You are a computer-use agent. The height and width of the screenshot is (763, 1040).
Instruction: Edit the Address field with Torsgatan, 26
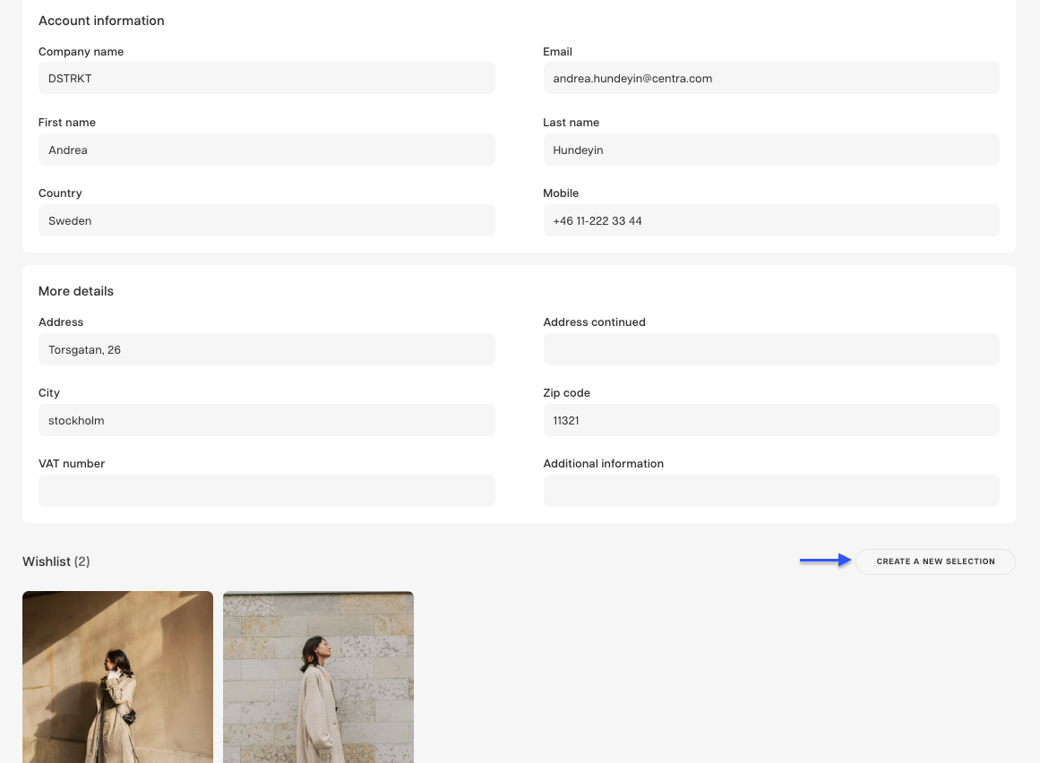pyautogui.click(x=266, y=350)
